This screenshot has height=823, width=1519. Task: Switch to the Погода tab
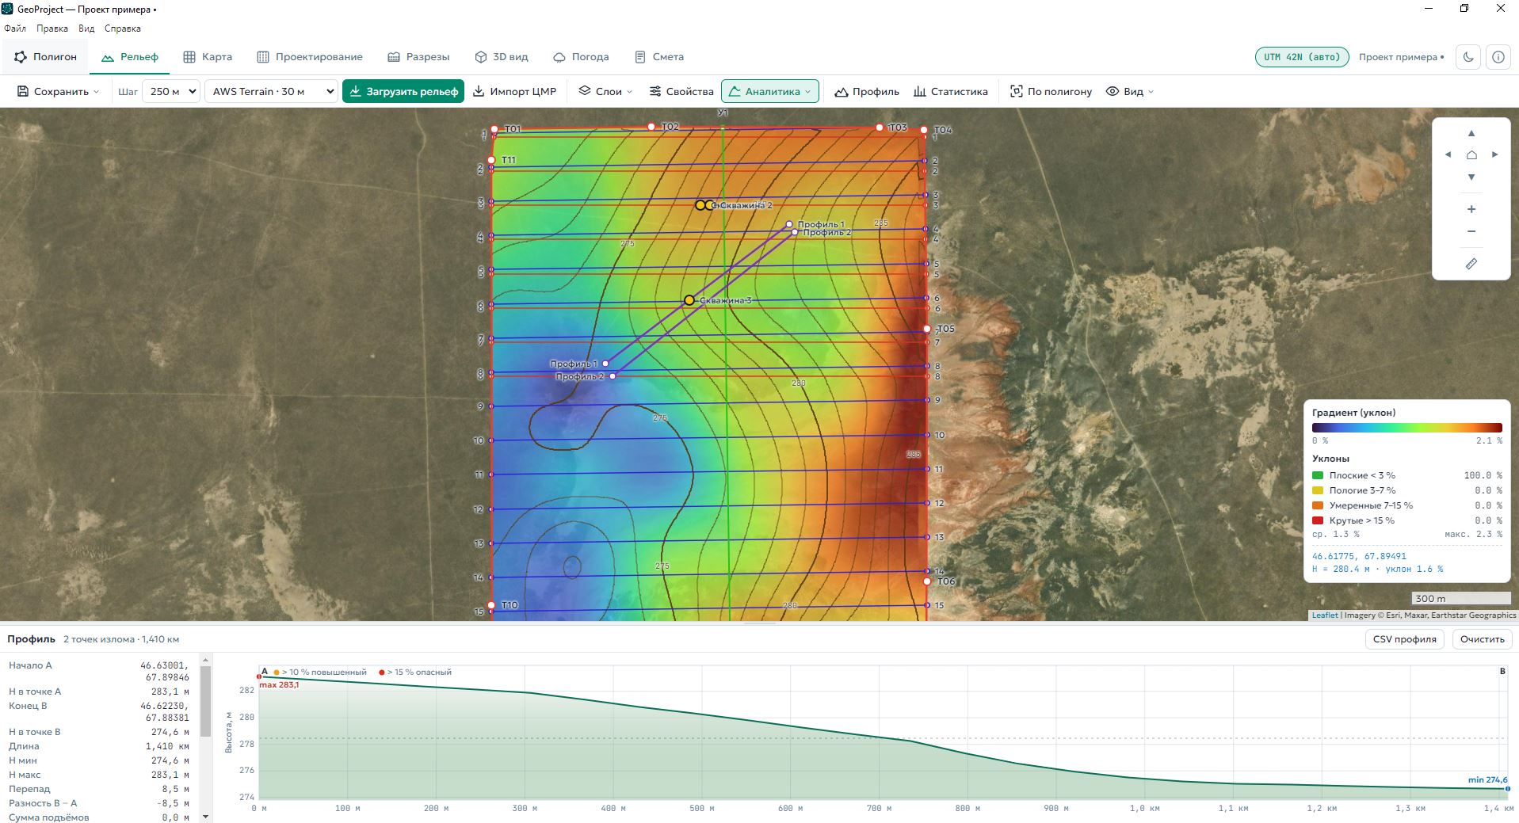click(x=581, y=57)
